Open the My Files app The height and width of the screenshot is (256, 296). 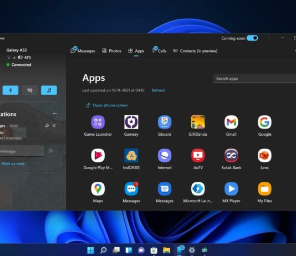click(264, 188)
